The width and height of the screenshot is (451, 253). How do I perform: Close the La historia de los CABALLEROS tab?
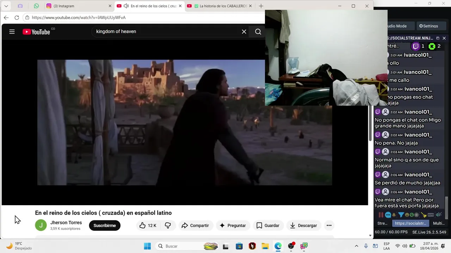(251, 6)
